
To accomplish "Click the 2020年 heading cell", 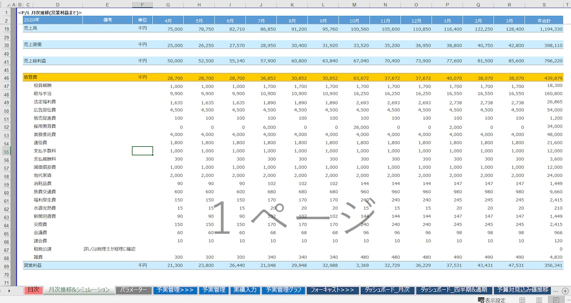I will coord(53,20).
